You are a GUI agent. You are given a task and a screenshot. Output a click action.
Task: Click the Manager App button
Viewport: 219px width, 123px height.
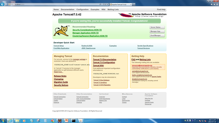(157, 31)
